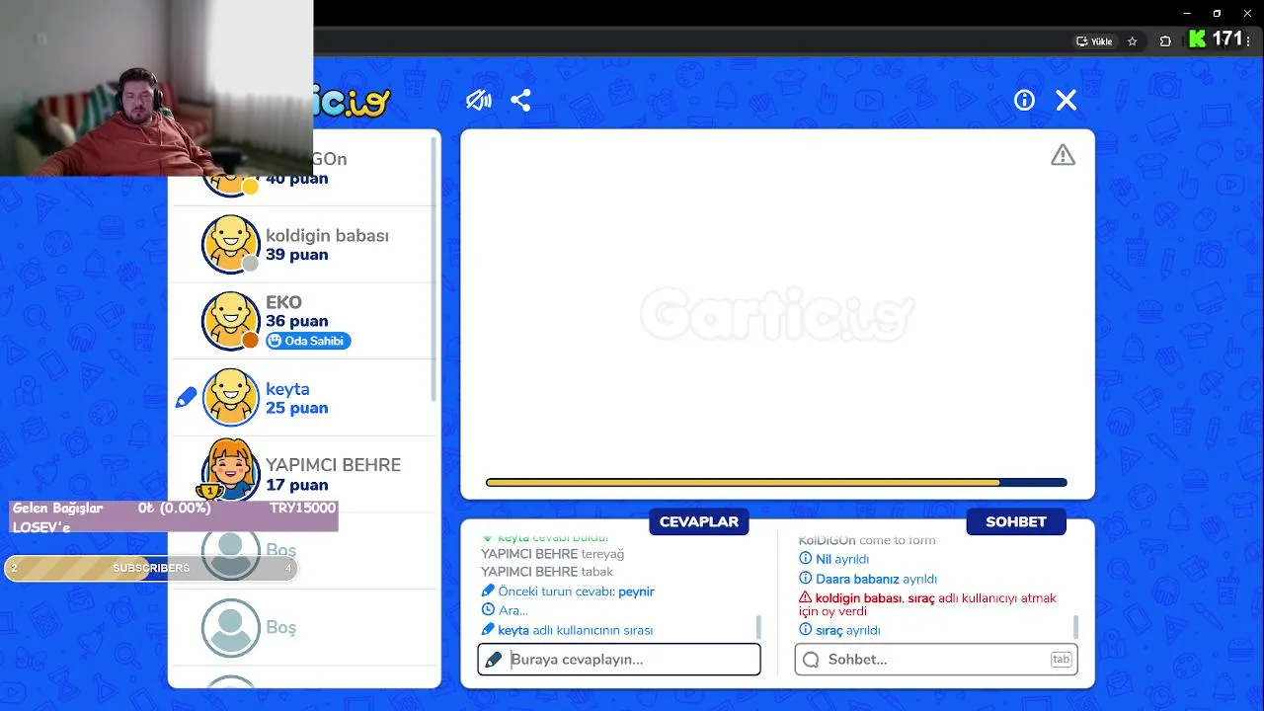Close the Gartic room with X
Viewport: 1264px width, 711px height.
click(1066, 100)
